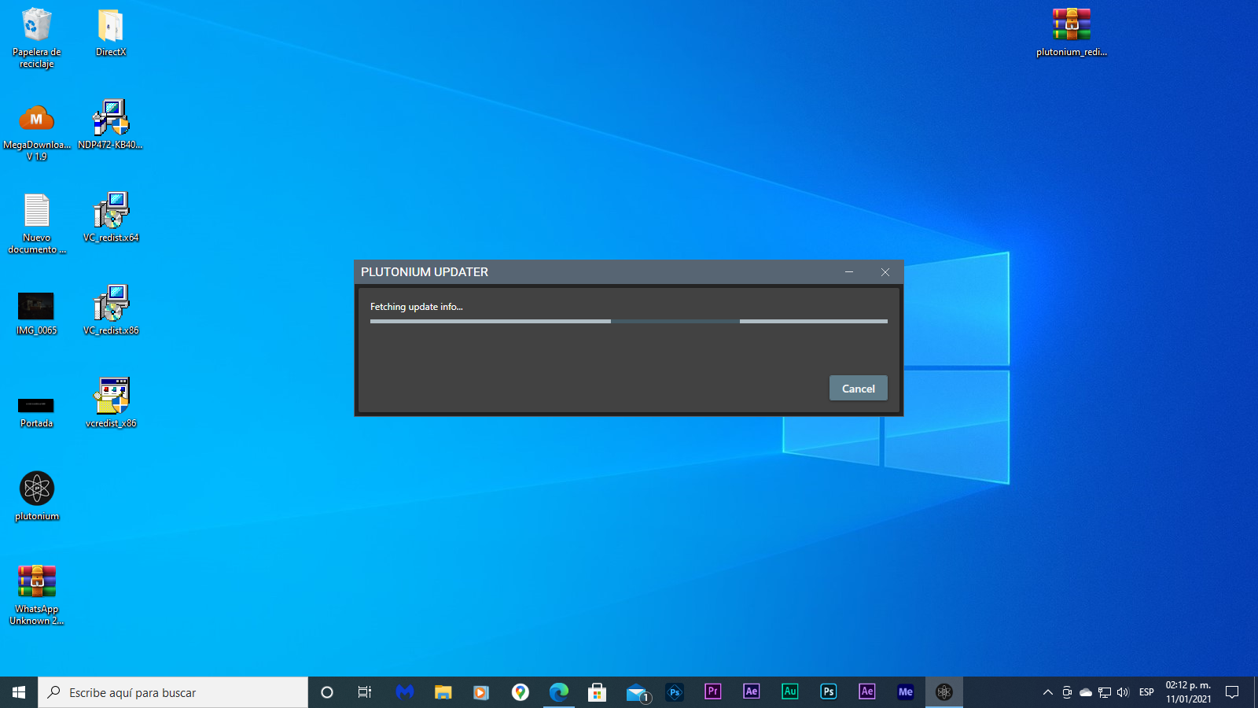
Task: Open the volume control in tray
Action: [x=1123, y=692]
